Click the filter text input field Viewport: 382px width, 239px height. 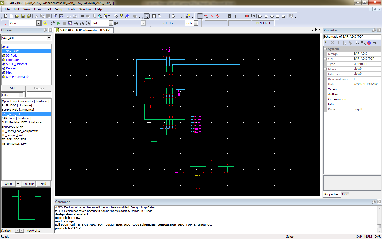[x=38, y=95]
